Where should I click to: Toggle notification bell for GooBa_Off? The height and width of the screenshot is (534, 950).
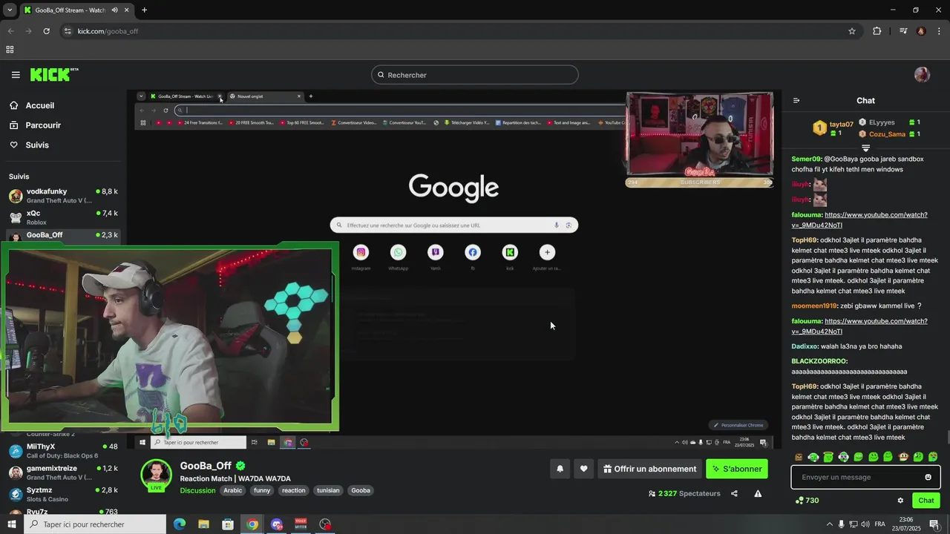[560, 469]
